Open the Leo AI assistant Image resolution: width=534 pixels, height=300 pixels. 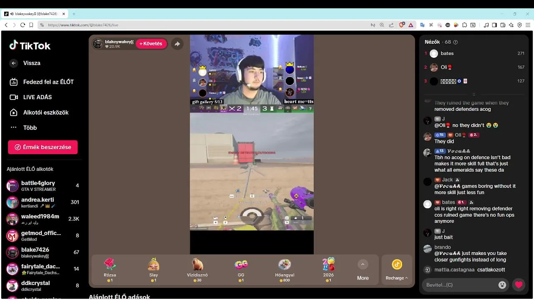[x=511, y=25]
